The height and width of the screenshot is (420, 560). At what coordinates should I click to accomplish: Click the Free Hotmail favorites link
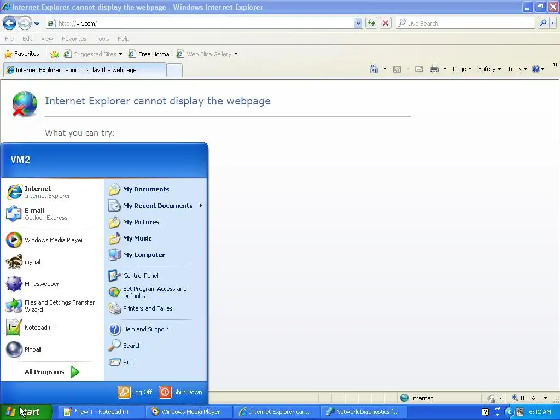coord(150,54)
